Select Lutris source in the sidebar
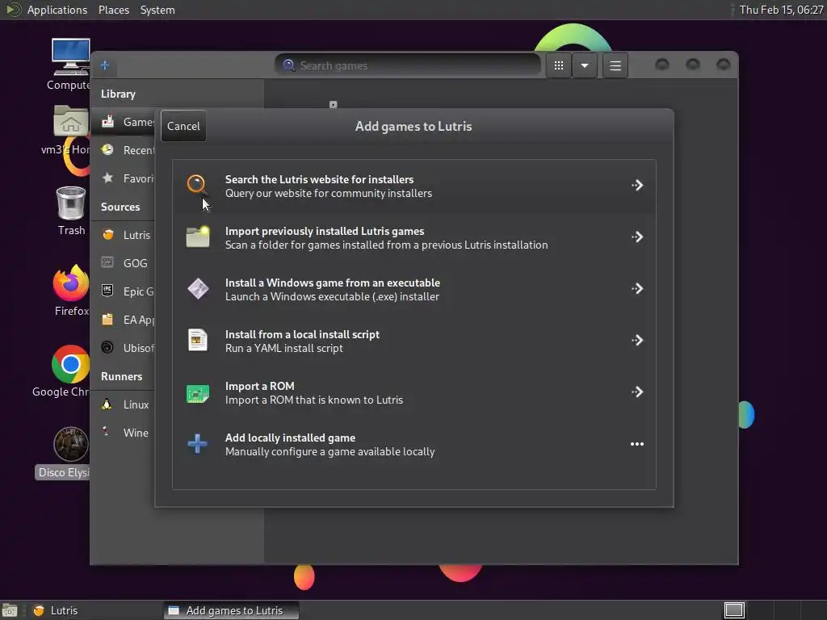 click(x=123, y=235)
